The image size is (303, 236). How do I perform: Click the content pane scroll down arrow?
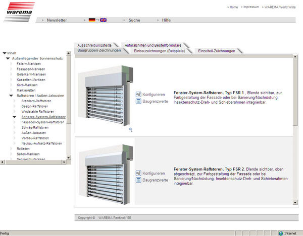pyautogui.click(x=295, y=202)
